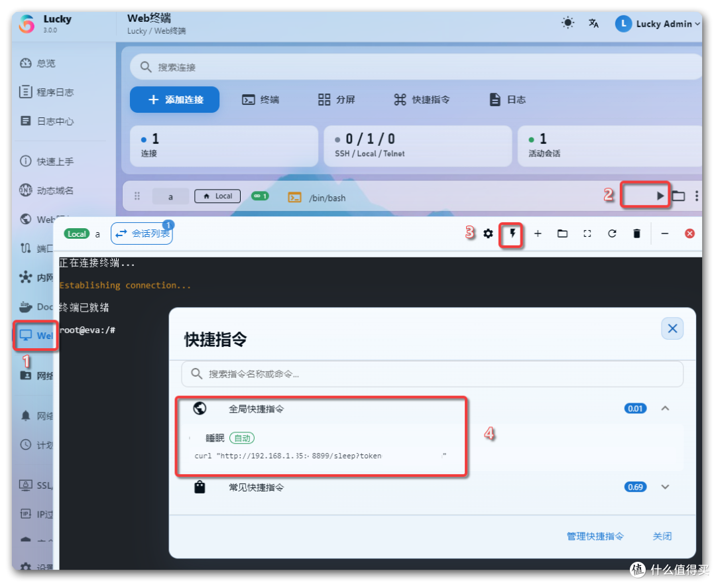Click the SSH / Local / Telnet stats card
The height and width of the screenshot is (585, 716).
(x=418, y=146)
